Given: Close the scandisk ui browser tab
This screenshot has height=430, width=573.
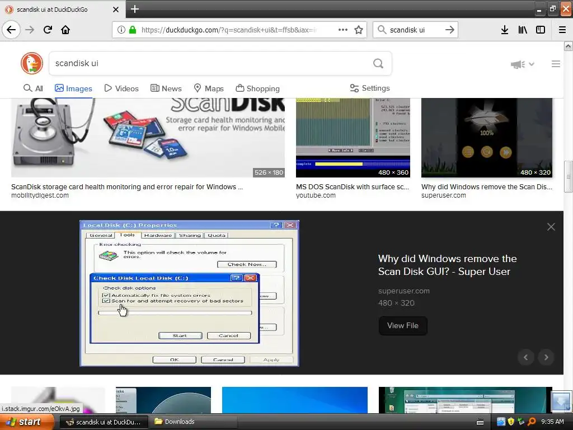Looking at the screenshot, I should [x=116, y=10].
